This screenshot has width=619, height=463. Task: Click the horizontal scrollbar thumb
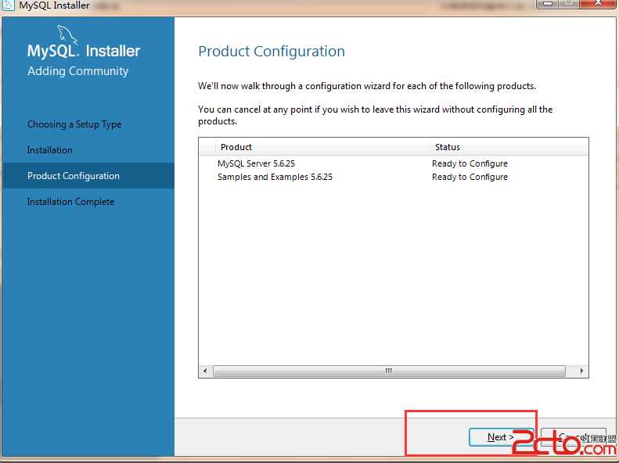coord(389,371)
